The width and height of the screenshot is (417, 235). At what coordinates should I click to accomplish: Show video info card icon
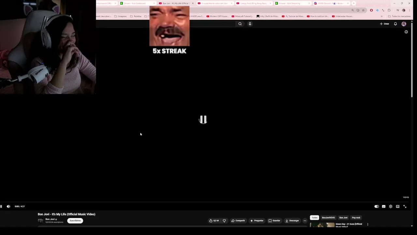(x=406, y=32)
